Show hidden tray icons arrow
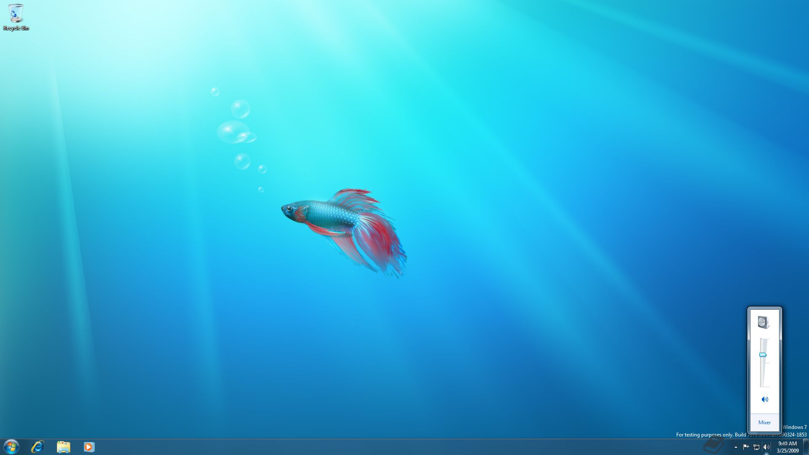The image size is (809, 455). click(x=736, y=447)
